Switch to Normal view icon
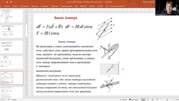The width and height of the screenshot is (179, 101). [x=143, y=100]
